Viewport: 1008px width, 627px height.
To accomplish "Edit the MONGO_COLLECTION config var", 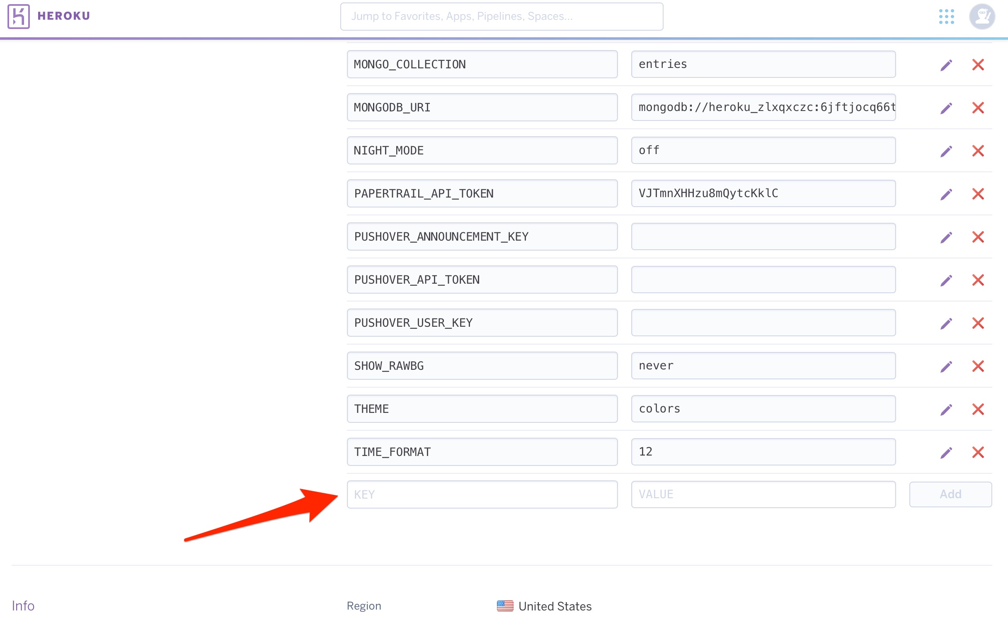I will click(x=946, y=65).
